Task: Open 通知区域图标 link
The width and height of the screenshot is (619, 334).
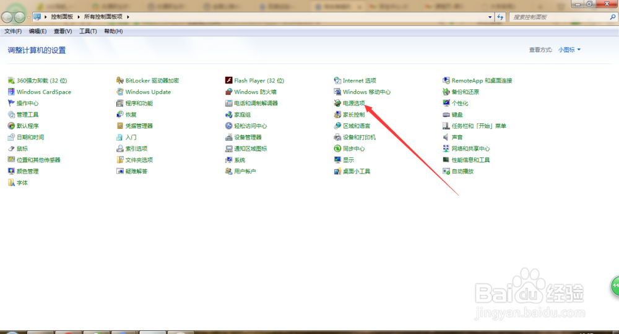Action: (x=251, y=149)
